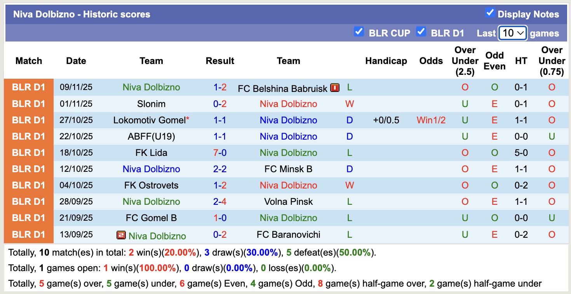
Task: Click the red card icon beside FC Belshina Babruisk
Action: click(334, 88)
